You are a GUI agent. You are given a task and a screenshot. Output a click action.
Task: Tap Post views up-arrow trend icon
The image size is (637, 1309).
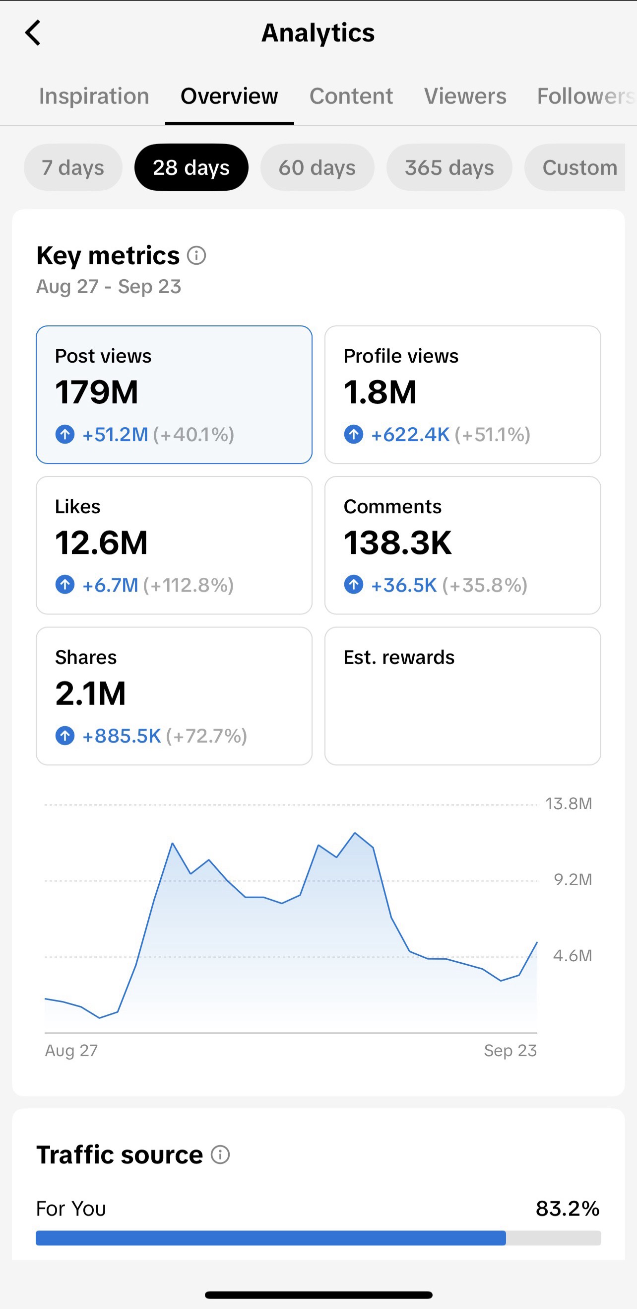(x=65, y=435)
